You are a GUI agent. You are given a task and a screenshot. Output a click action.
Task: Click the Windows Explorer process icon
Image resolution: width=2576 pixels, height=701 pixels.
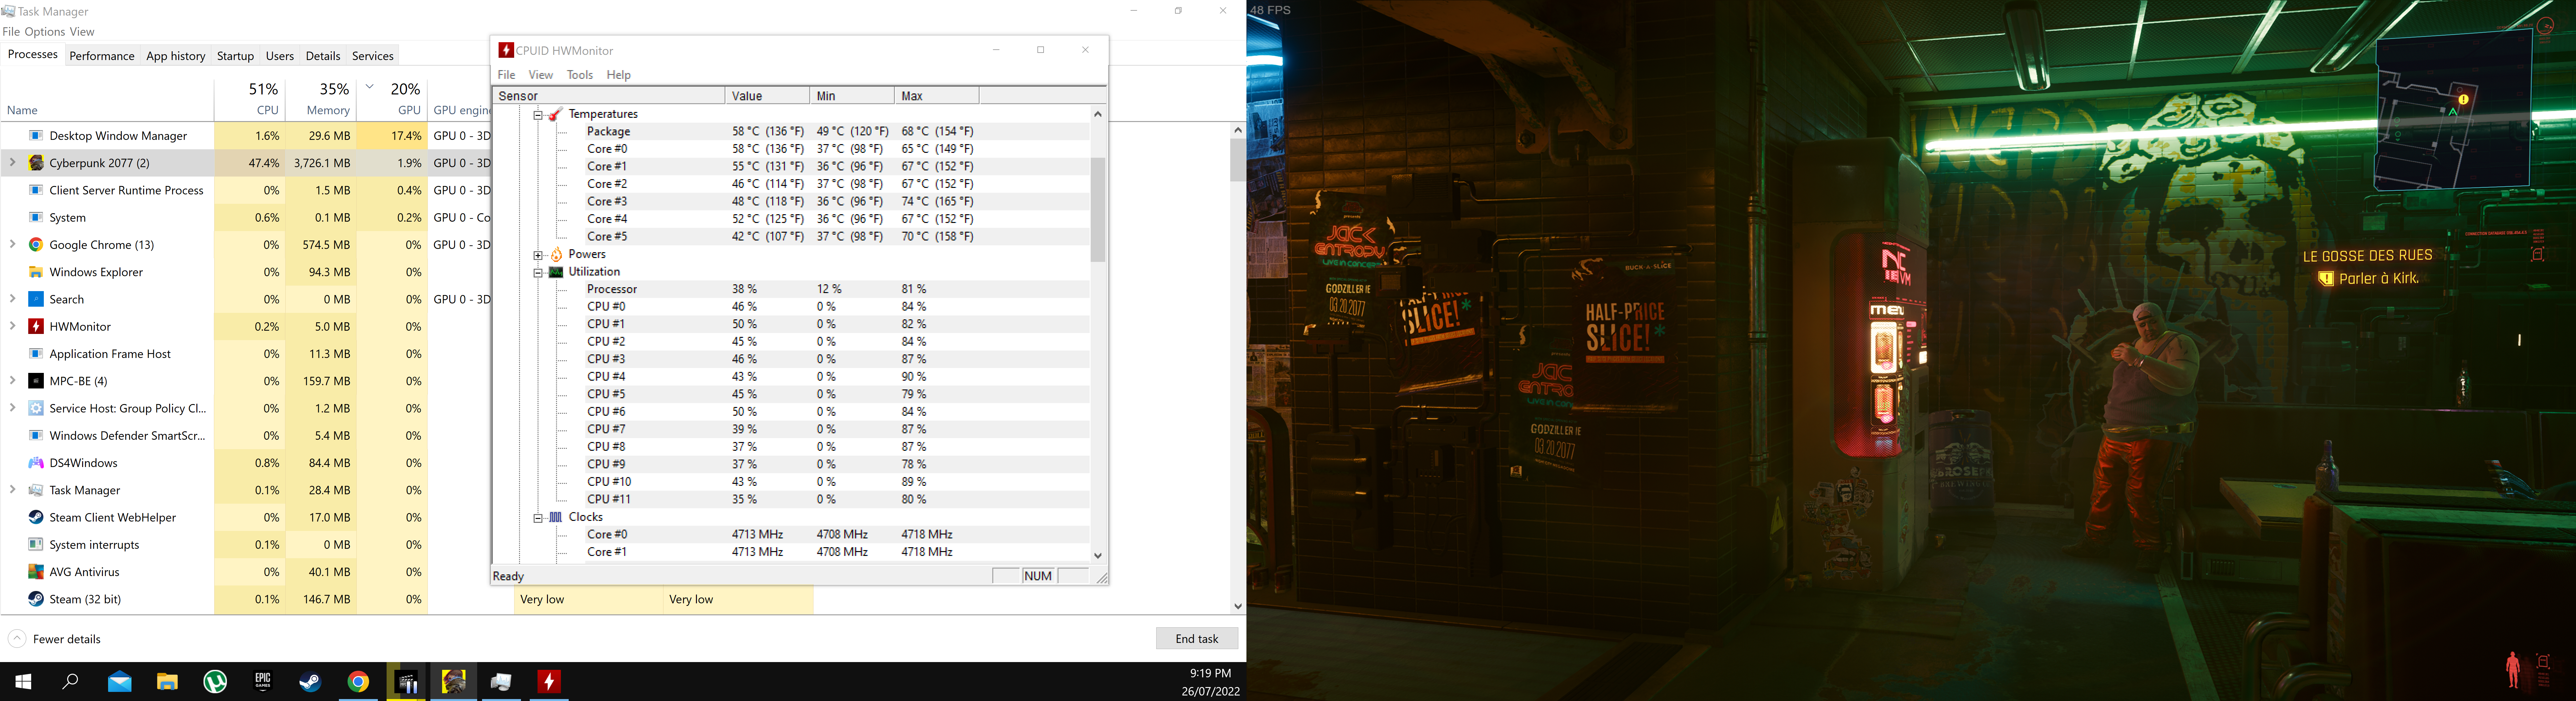(x=36, y=272)
